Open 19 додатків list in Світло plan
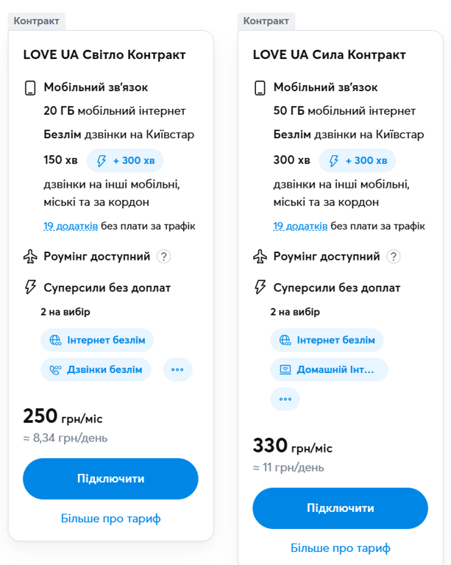The image size is (451, 565). (70, 226)
